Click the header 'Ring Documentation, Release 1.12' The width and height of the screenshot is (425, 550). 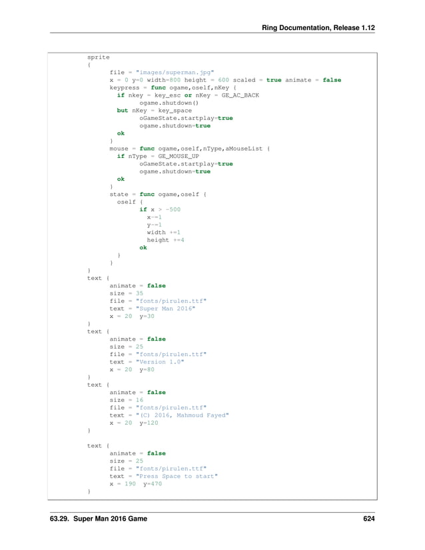click(318, 28)
